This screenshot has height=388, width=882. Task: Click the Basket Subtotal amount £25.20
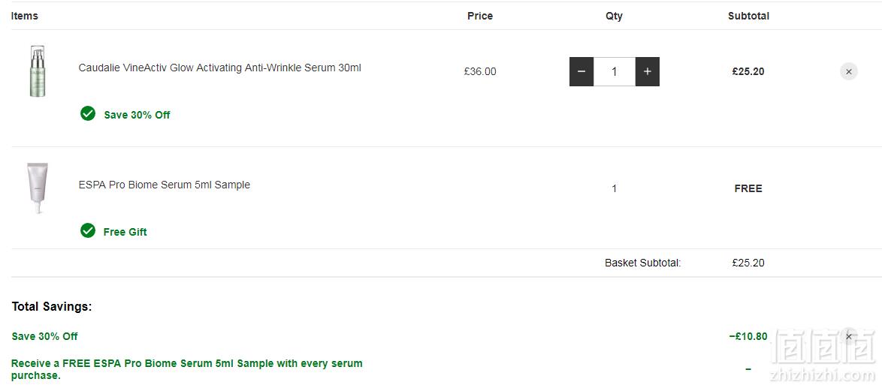tap(748, 263)
